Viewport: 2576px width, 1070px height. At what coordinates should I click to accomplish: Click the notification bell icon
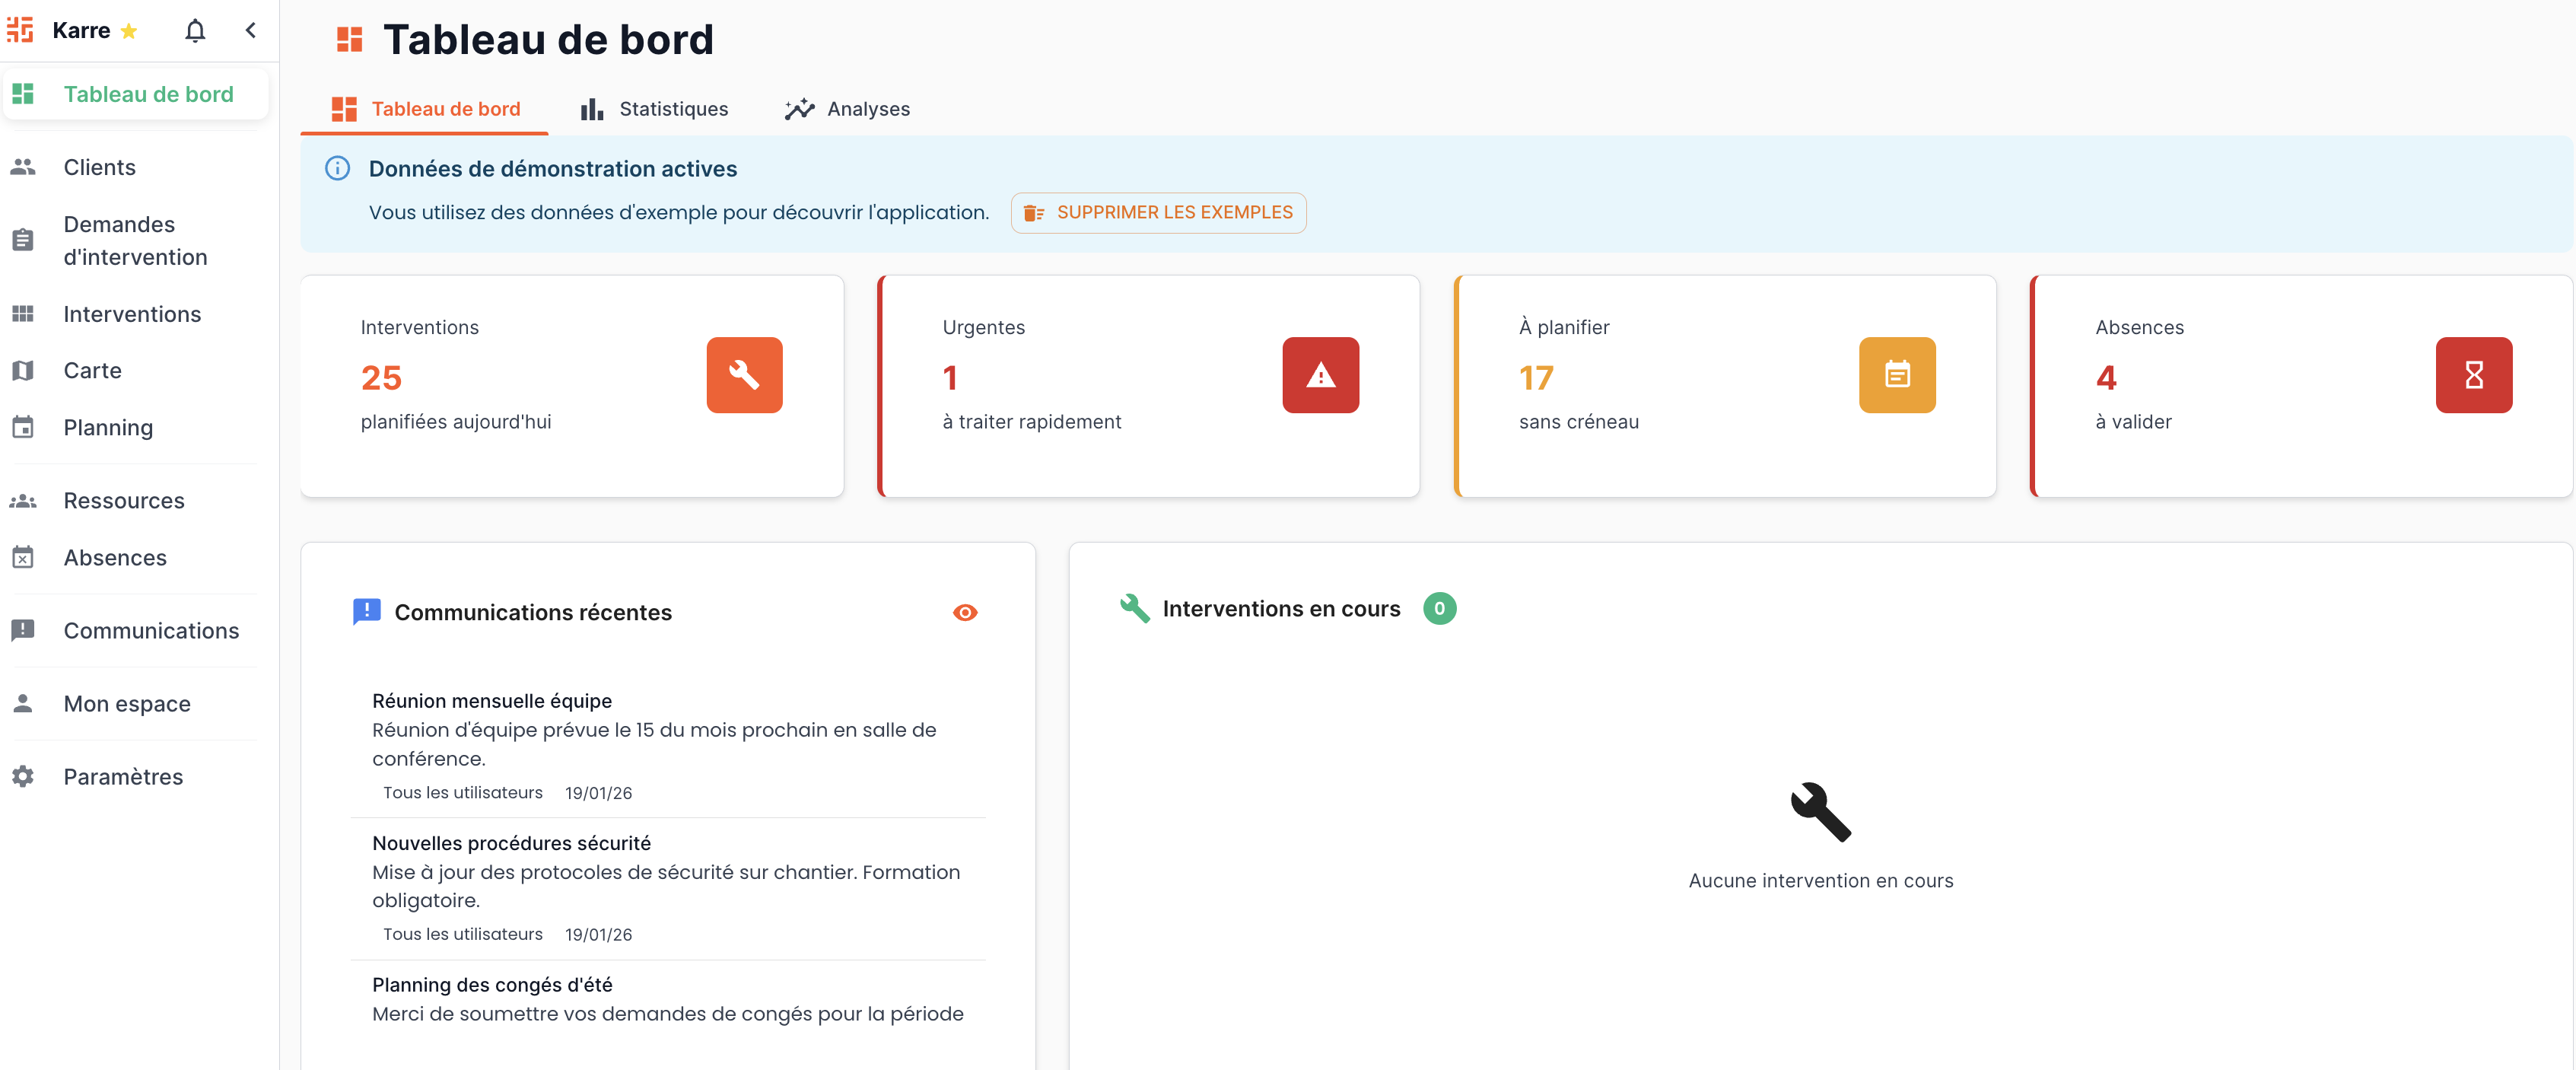coord(195,31)
